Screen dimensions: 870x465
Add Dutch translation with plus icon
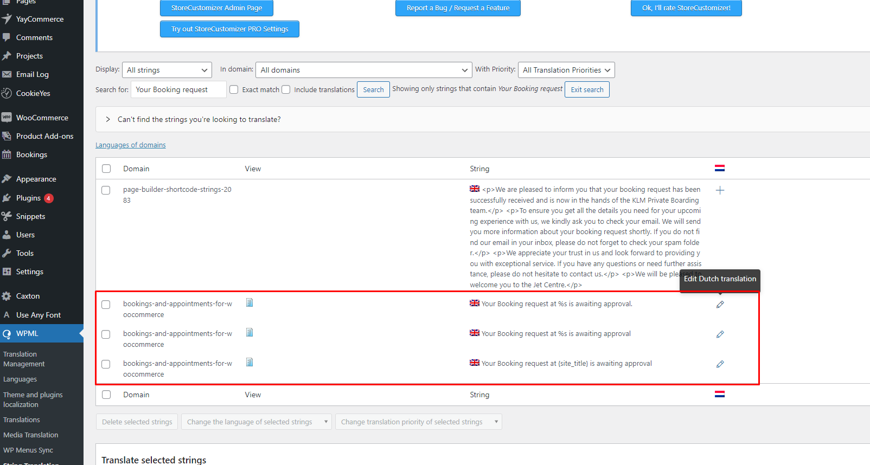click(720, 190)
